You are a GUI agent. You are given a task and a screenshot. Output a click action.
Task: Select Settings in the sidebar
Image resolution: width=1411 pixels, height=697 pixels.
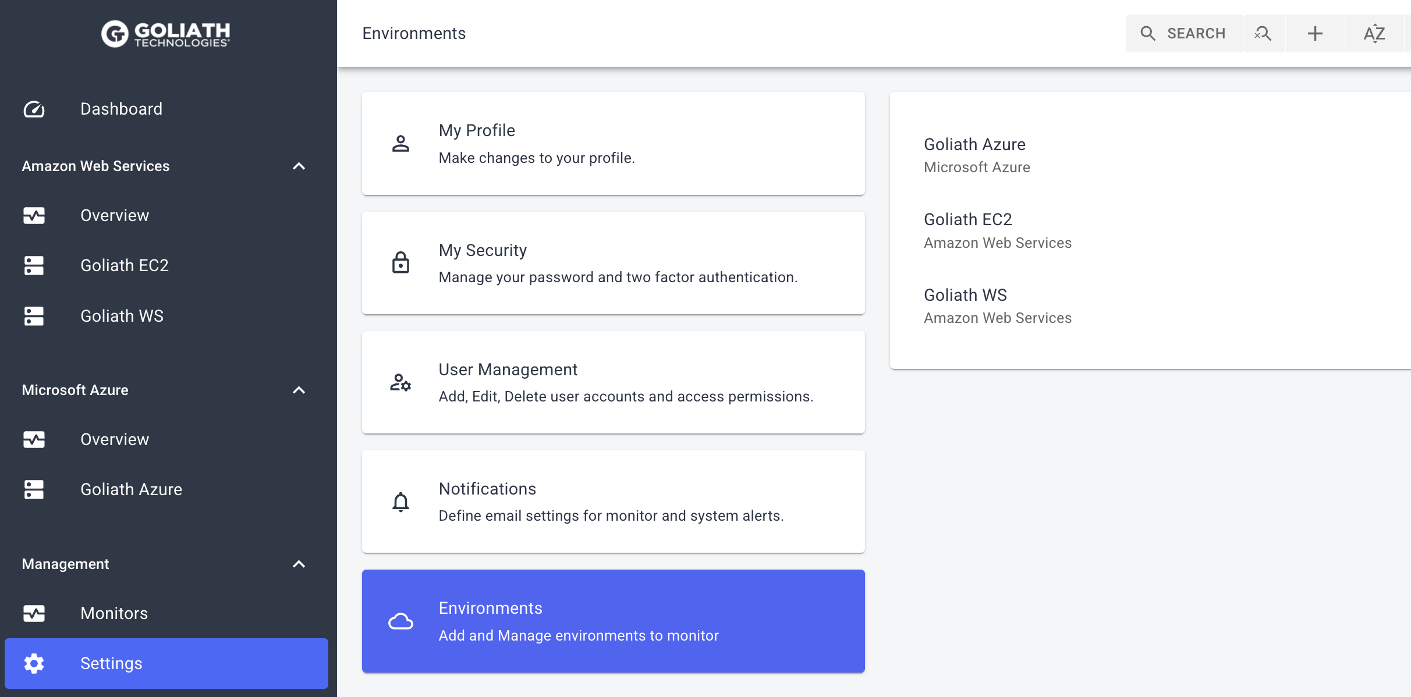(166, 663)
